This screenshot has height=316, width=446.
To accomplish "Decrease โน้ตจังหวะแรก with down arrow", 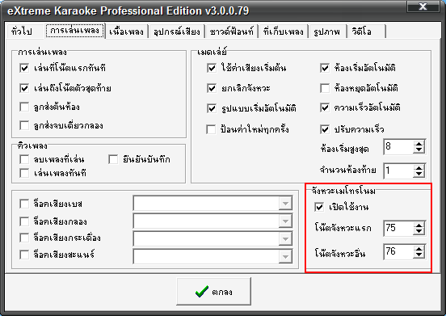I will 419,231.
